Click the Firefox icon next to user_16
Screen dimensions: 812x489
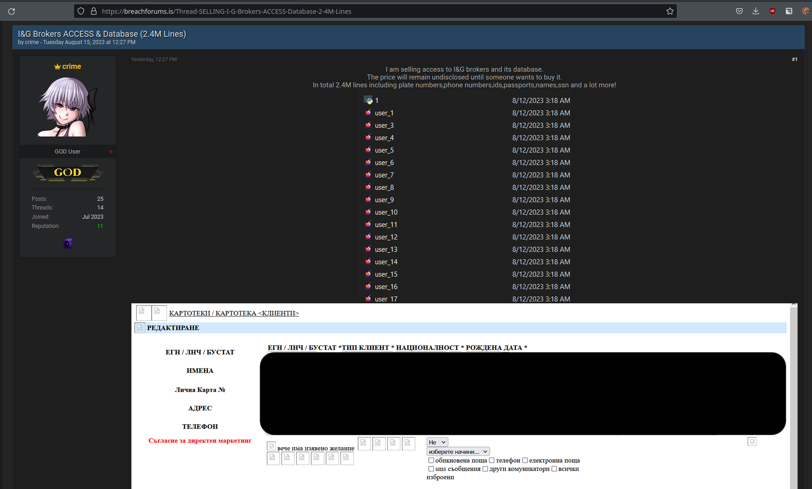[x=368, y=286]
